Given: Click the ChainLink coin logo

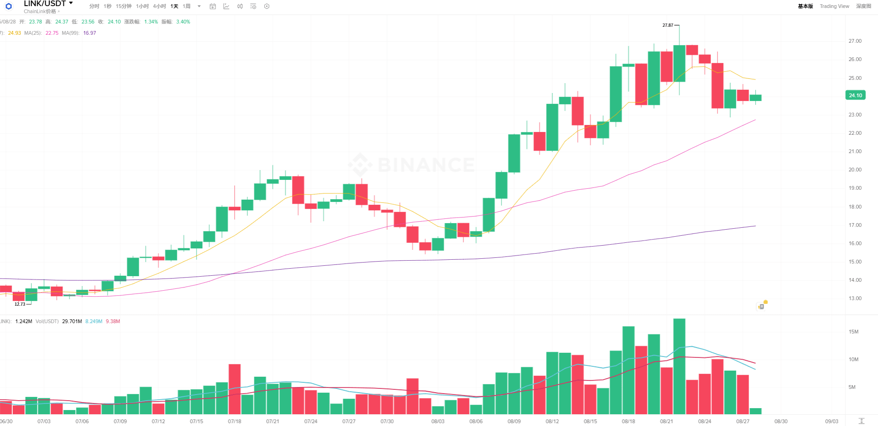Looking at the screenshot, I should (x=8, y=7).
